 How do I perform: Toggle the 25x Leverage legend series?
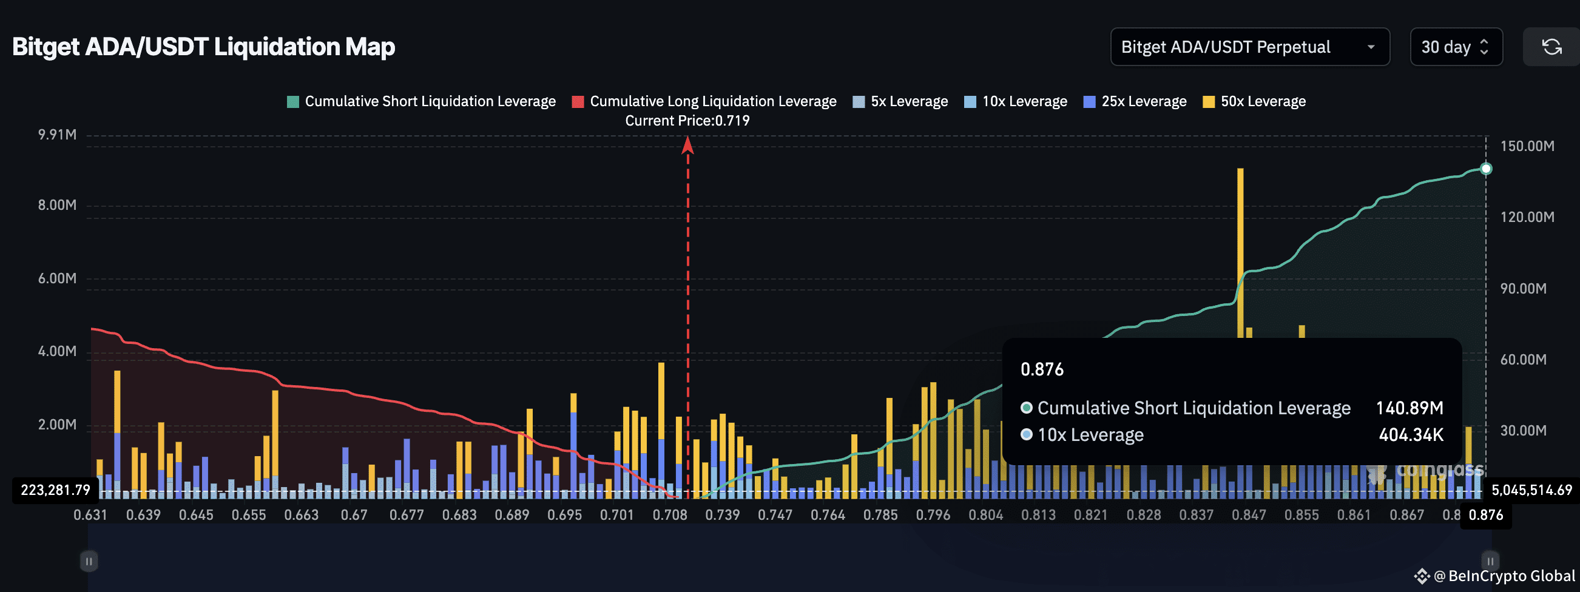[1135, 101]
